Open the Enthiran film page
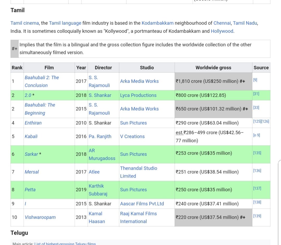This screenshot has width=281, height=245. (x=33, y=123)
